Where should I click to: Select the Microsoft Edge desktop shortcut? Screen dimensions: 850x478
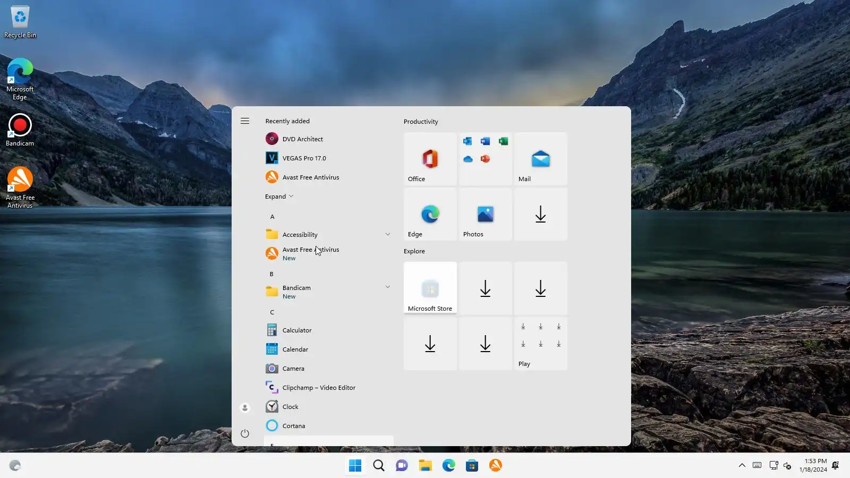[20, 79]
